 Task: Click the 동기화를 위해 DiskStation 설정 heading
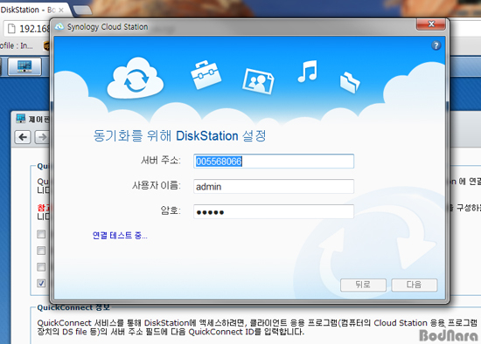(x=179, y=135)
